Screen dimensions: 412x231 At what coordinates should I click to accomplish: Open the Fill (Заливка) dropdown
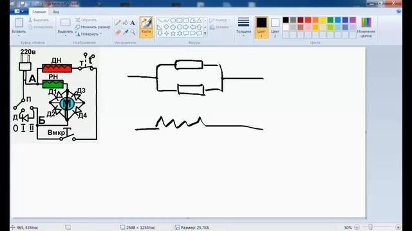pos(221,27)
